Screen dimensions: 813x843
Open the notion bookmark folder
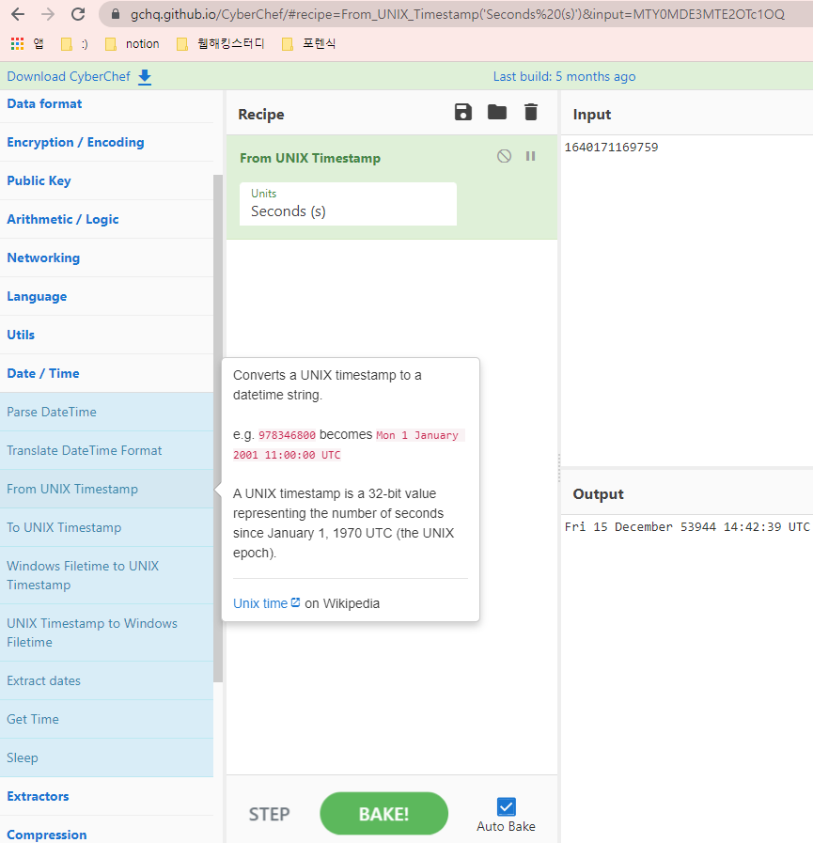tap(133, 44)
